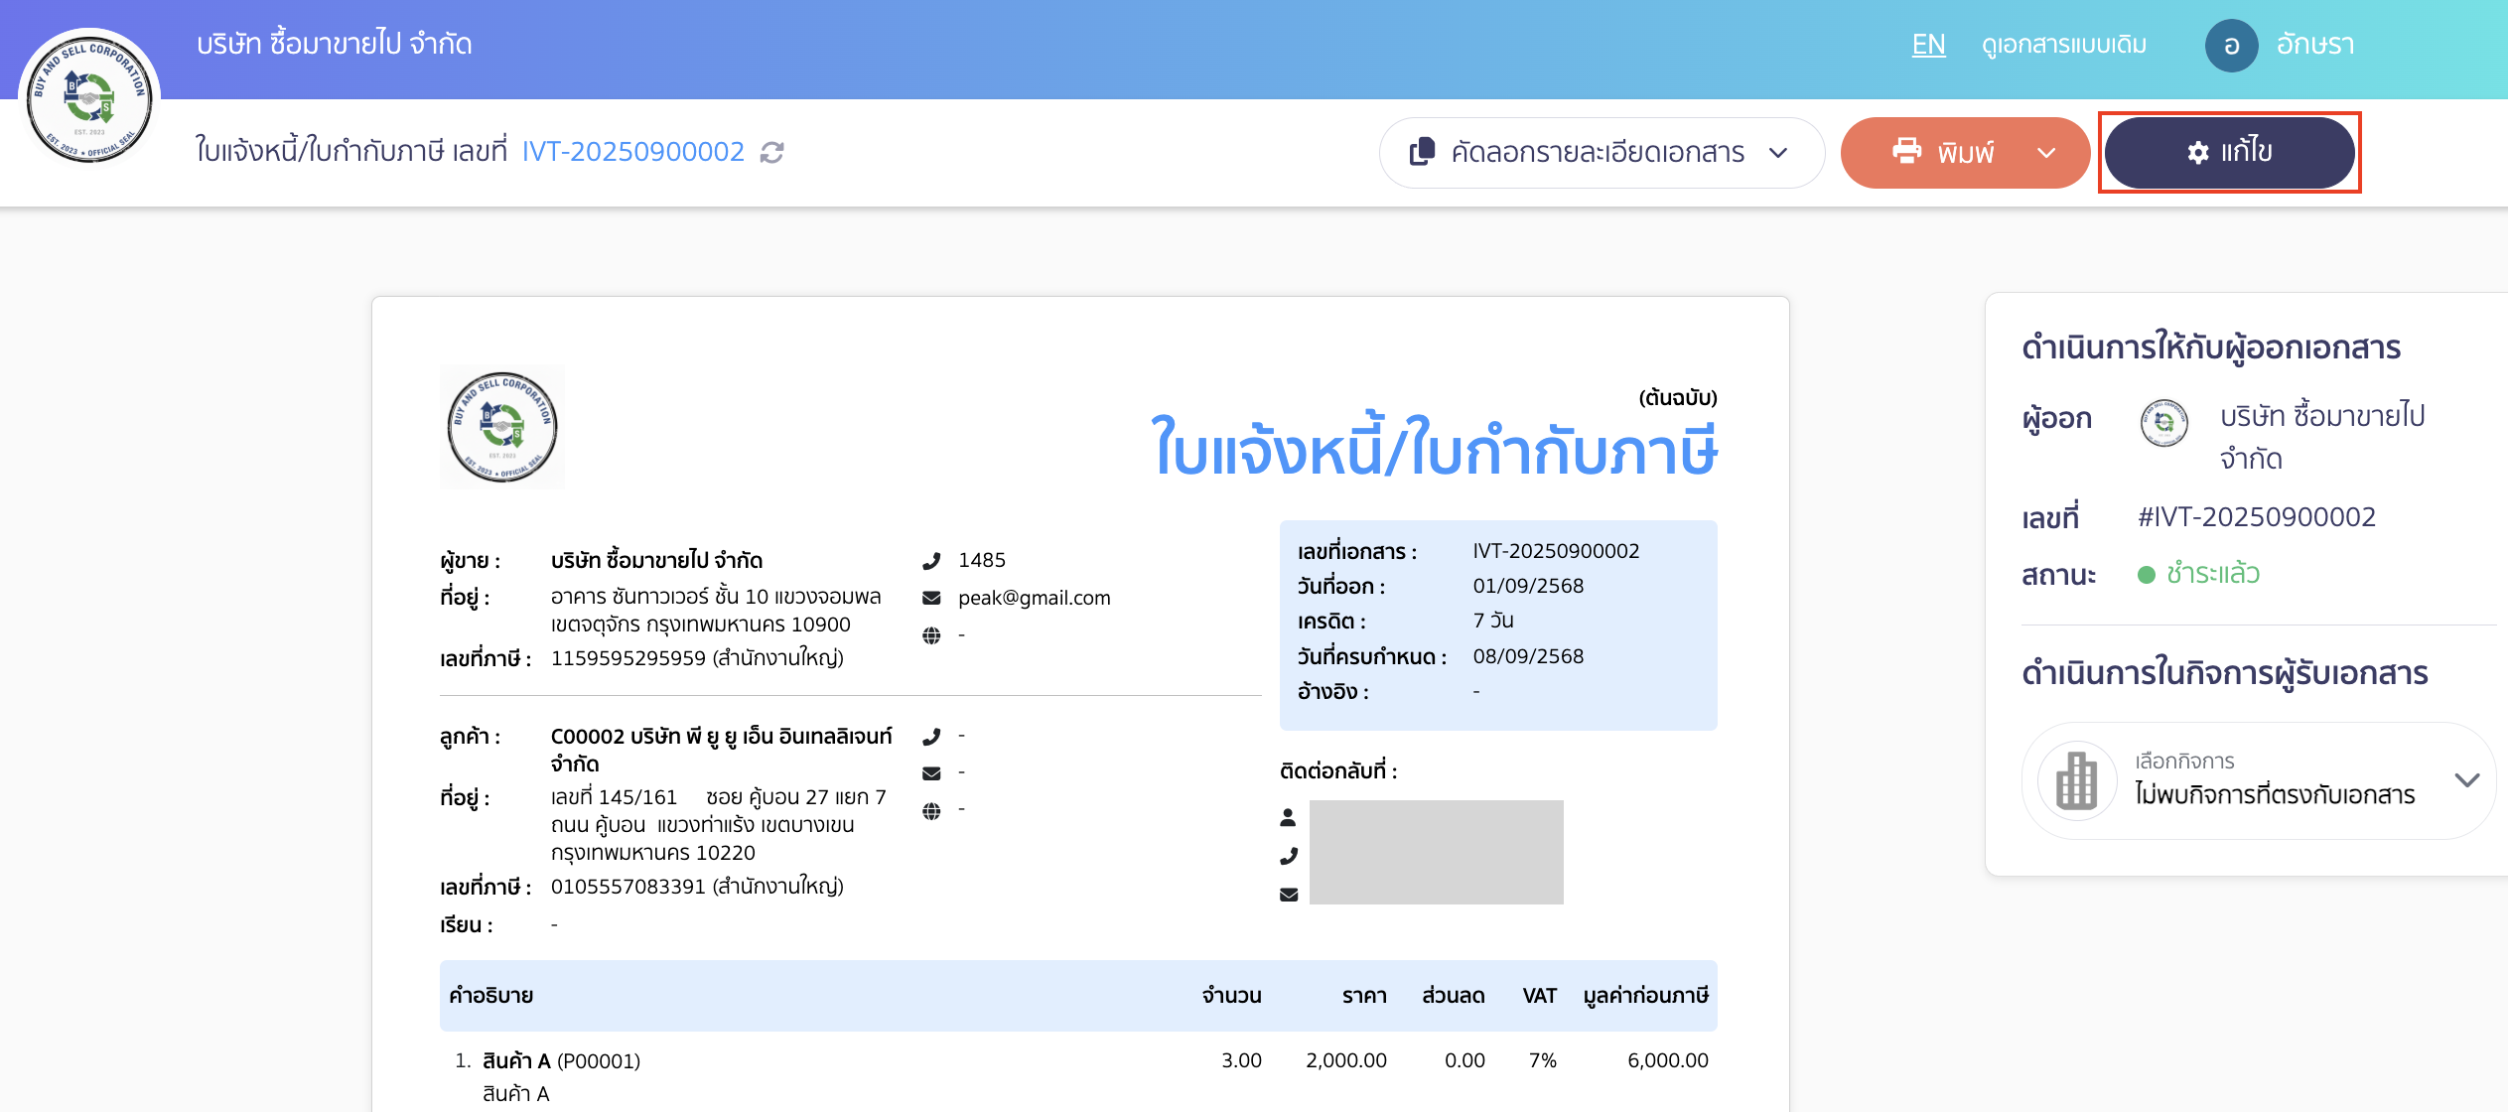Click the refresh icon next to IVT-20250900002
The width and height of the screenshot is (2508, 1112).
point(773,152)
